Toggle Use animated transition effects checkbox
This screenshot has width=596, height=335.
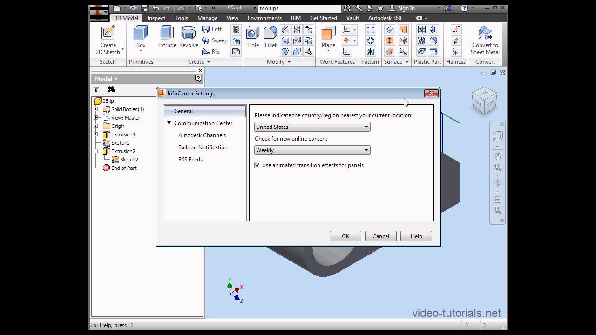coord(257,165)
